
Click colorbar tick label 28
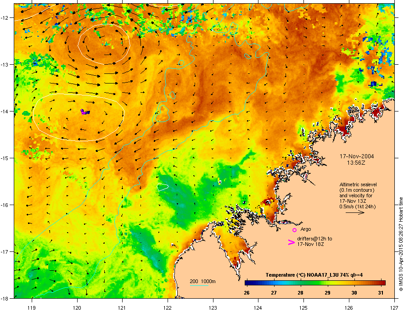coord(300,293)
